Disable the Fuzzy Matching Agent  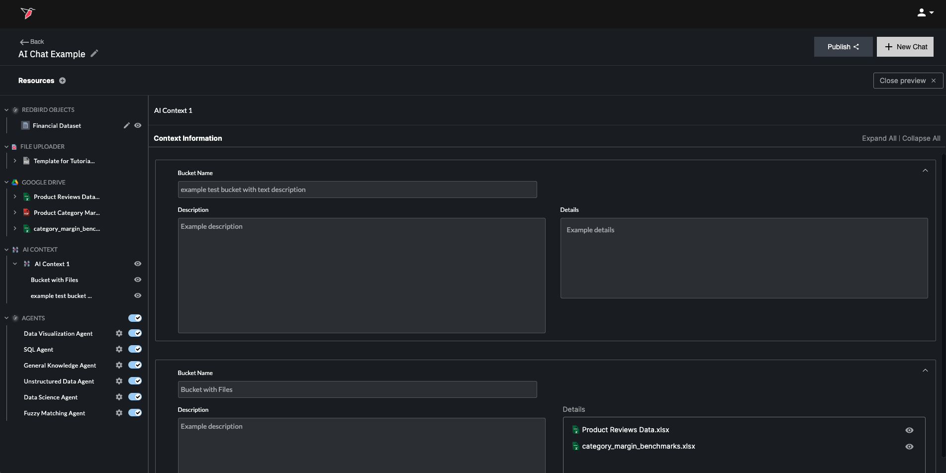coord(135,413)
